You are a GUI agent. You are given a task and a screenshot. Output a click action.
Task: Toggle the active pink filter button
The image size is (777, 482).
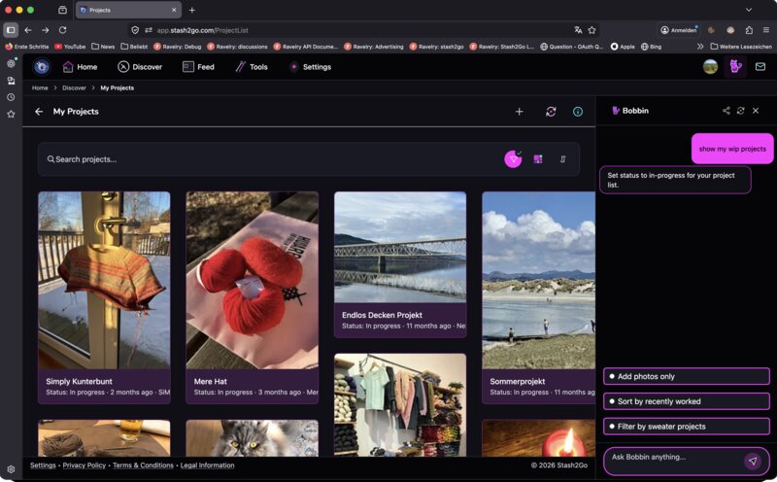[513, 159]
